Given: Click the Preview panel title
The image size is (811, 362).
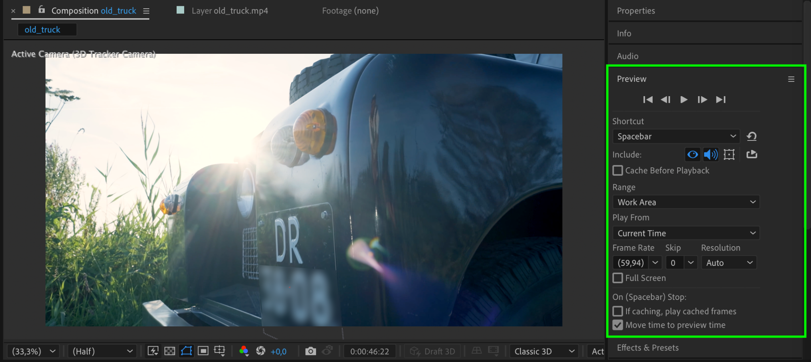Looking at the screenshot, I should (x=632, y=79).
